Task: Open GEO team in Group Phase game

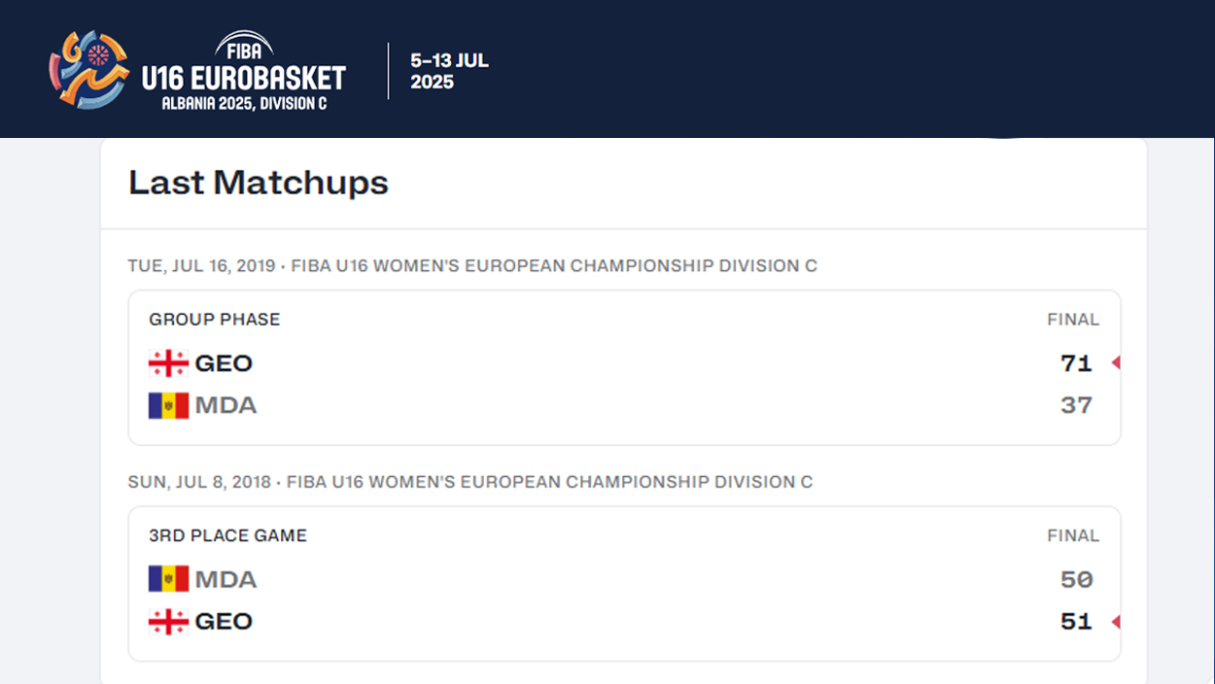Action: 224,363
